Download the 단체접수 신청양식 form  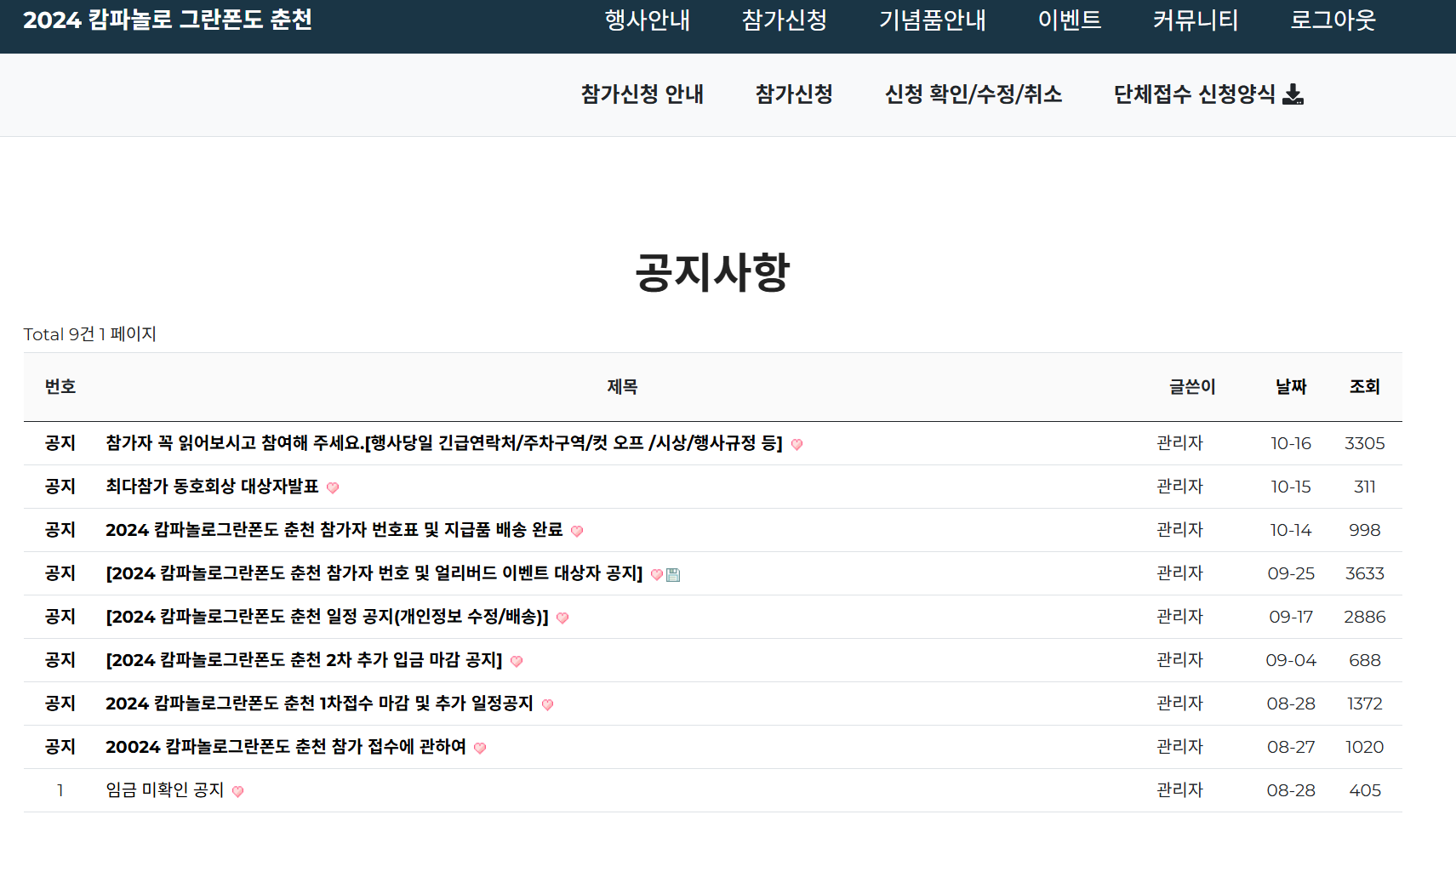1208,94
